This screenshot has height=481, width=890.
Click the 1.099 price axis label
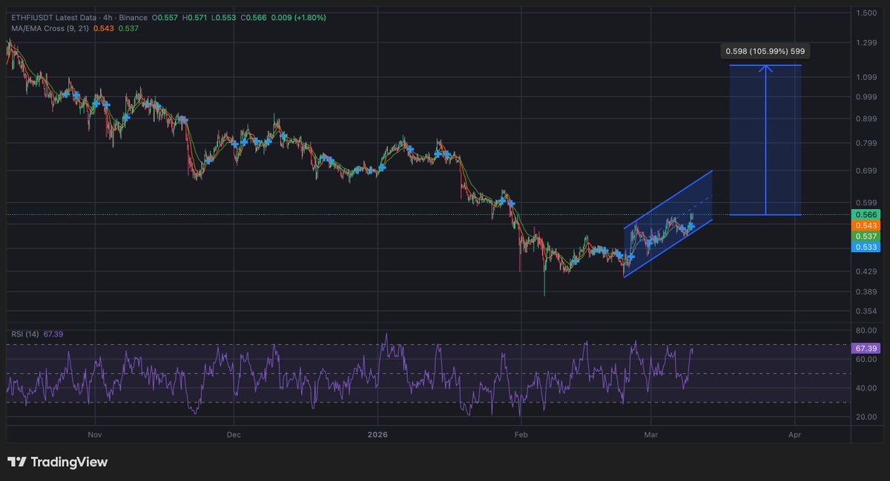(867, 77)
